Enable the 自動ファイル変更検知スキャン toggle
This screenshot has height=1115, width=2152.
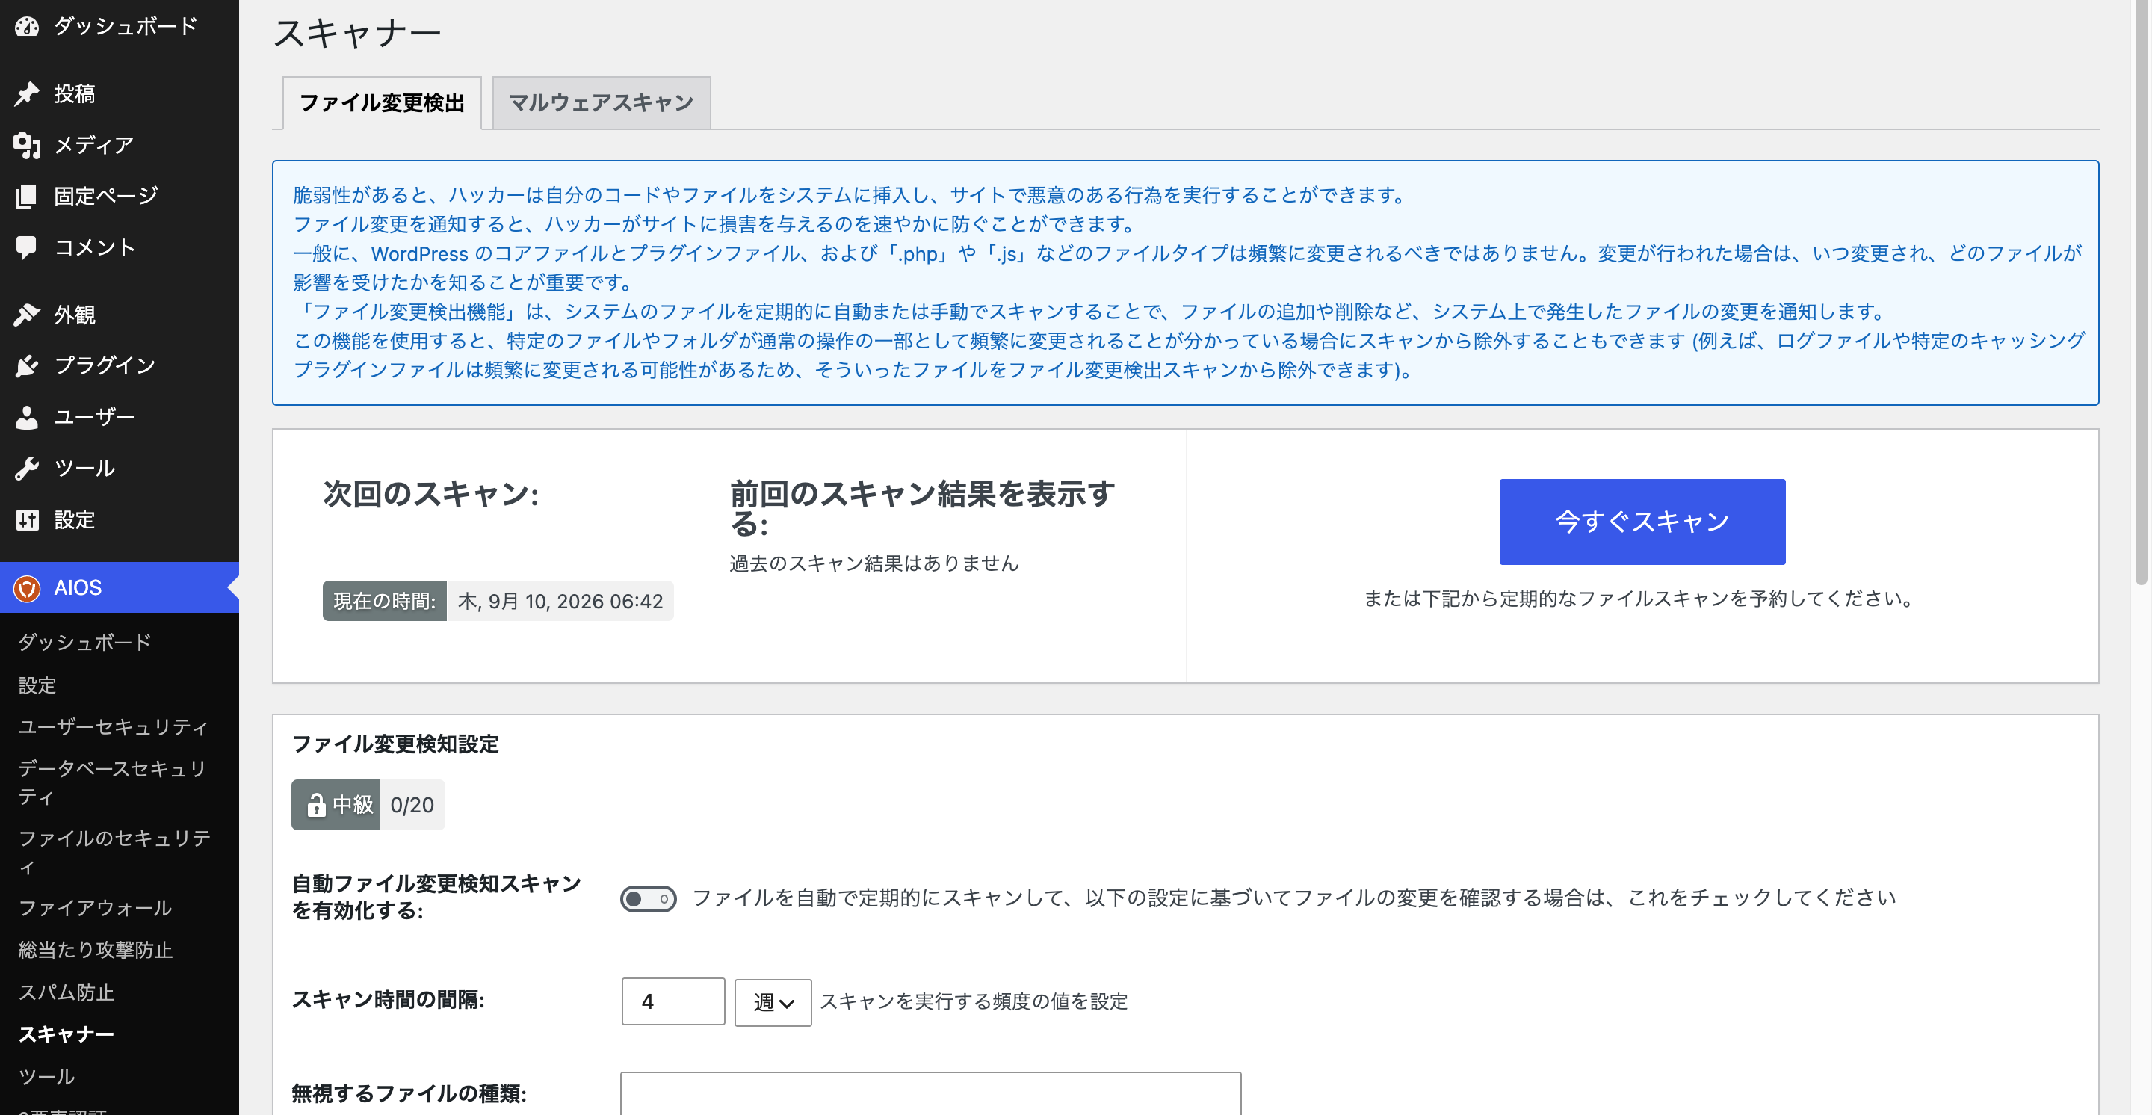(647, 899)
